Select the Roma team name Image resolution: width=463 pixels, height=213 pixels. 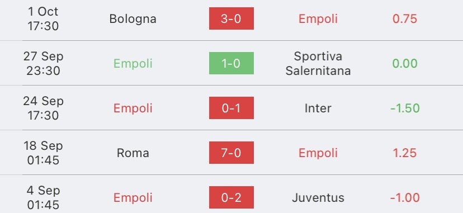pyautogui.click(x=133, y=153)
